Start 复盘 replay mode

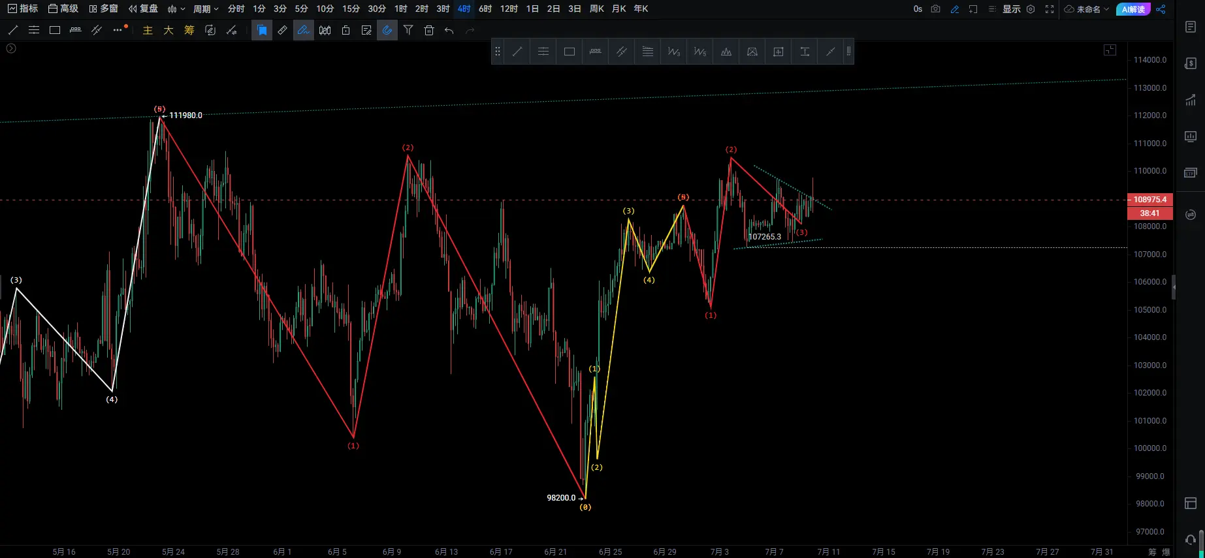click(144, 8)
